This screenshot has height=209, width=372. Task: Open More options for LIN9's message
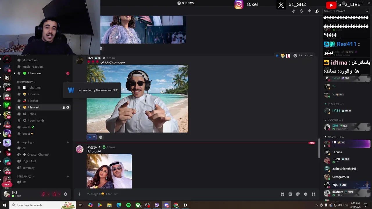point(312,56)
